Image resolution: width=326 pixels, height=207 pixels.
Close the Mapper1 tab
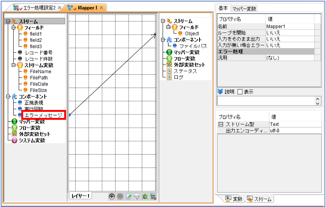(x=101, y=8)
